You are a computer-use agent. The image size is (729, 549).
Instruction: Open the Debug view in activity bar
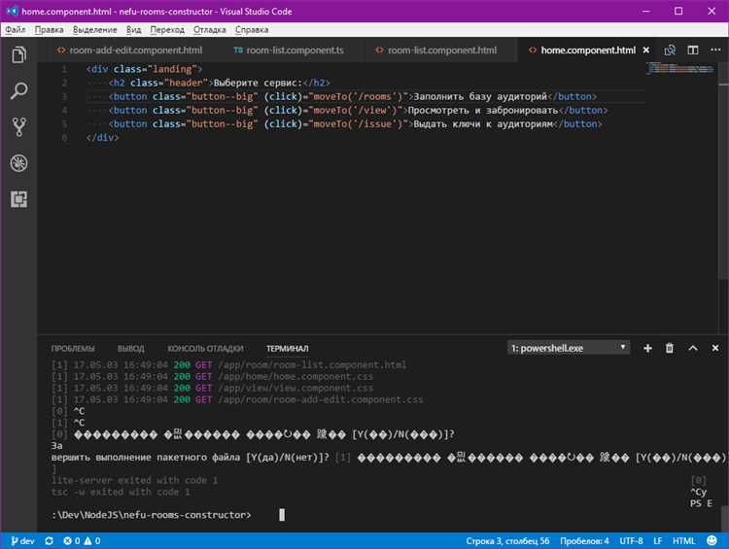point(18,163)
